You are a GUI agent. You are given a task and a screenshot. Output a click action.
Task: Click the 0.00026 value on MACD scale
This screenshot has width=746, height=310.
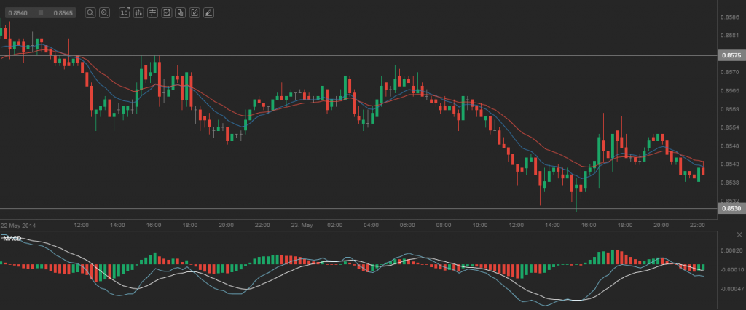(x=731, y=251)
